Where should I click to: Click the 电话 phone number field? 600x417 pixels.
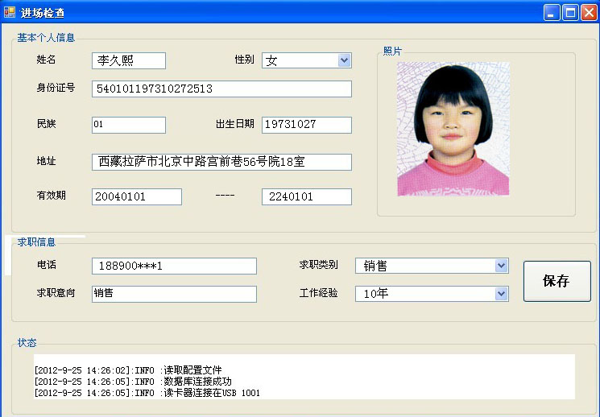(174, 266)
